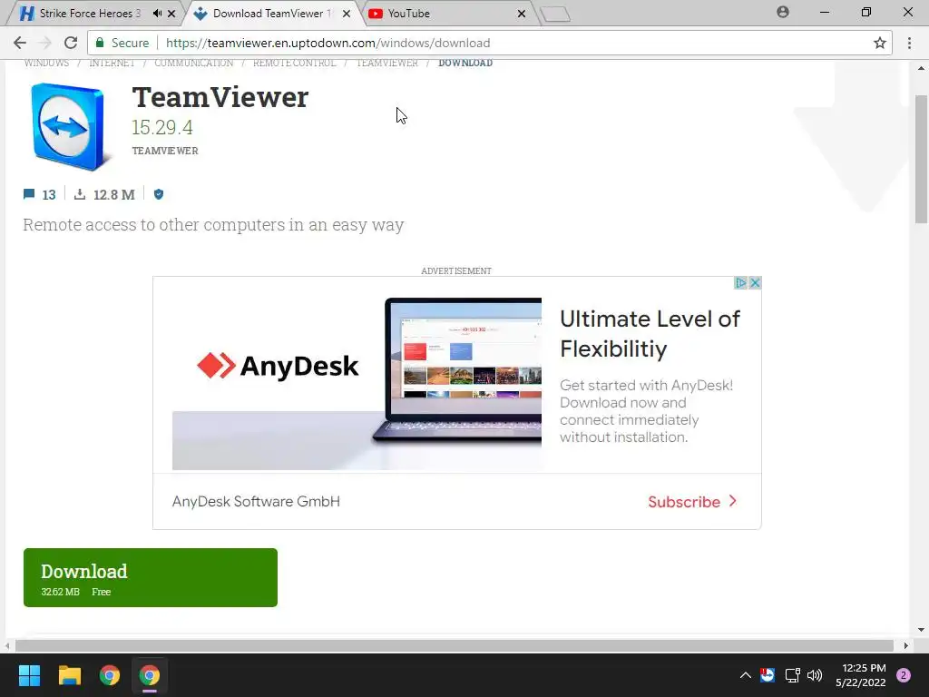Click the 12.8 M downloads count
929x697 pixels.
click(x=113, y=195)
